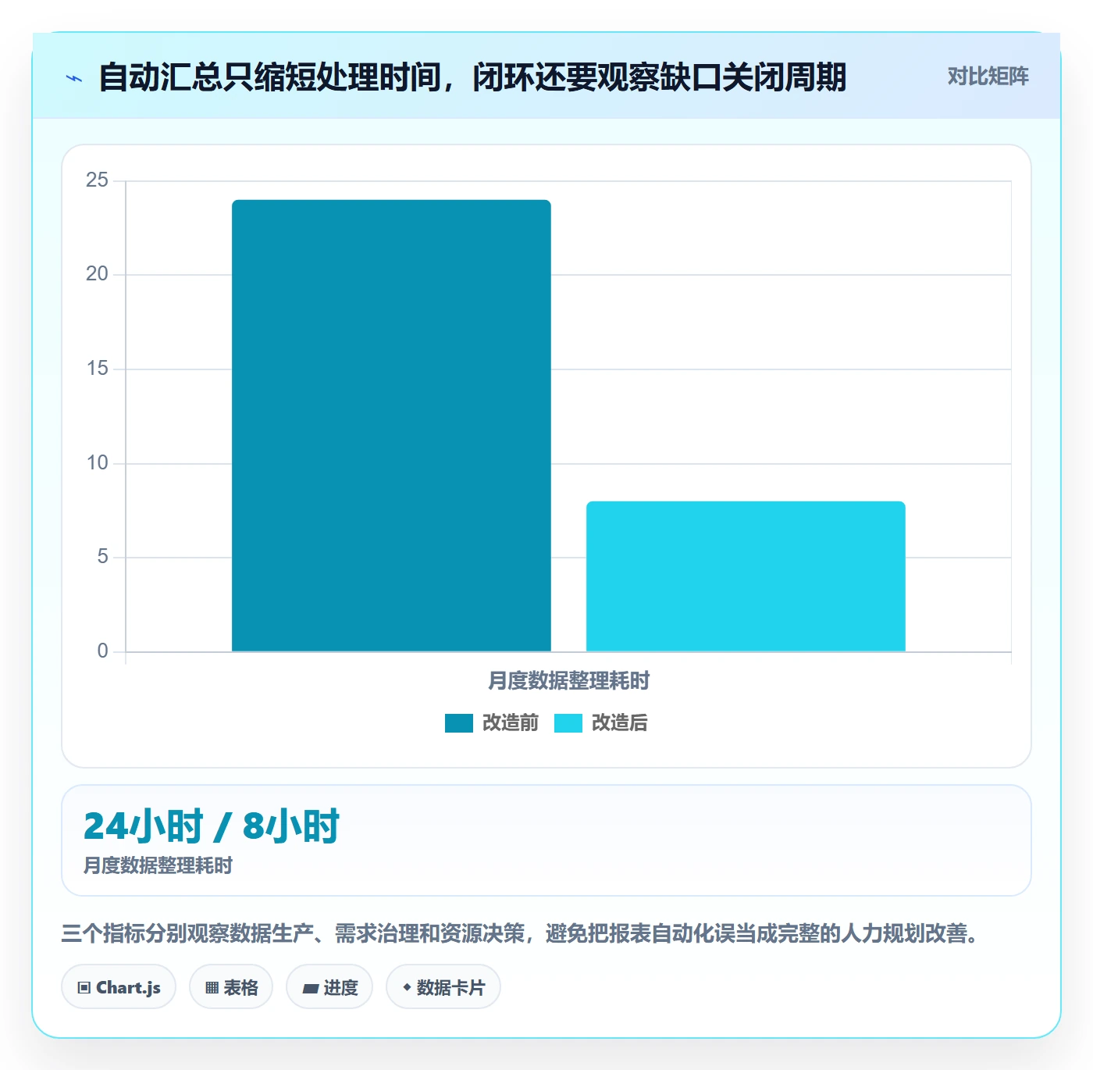Image resolution: width=1093 pixels, height=1070 pixels.
Task: Toggle the 改造前 legend color swatch
Action: point(459,723)
